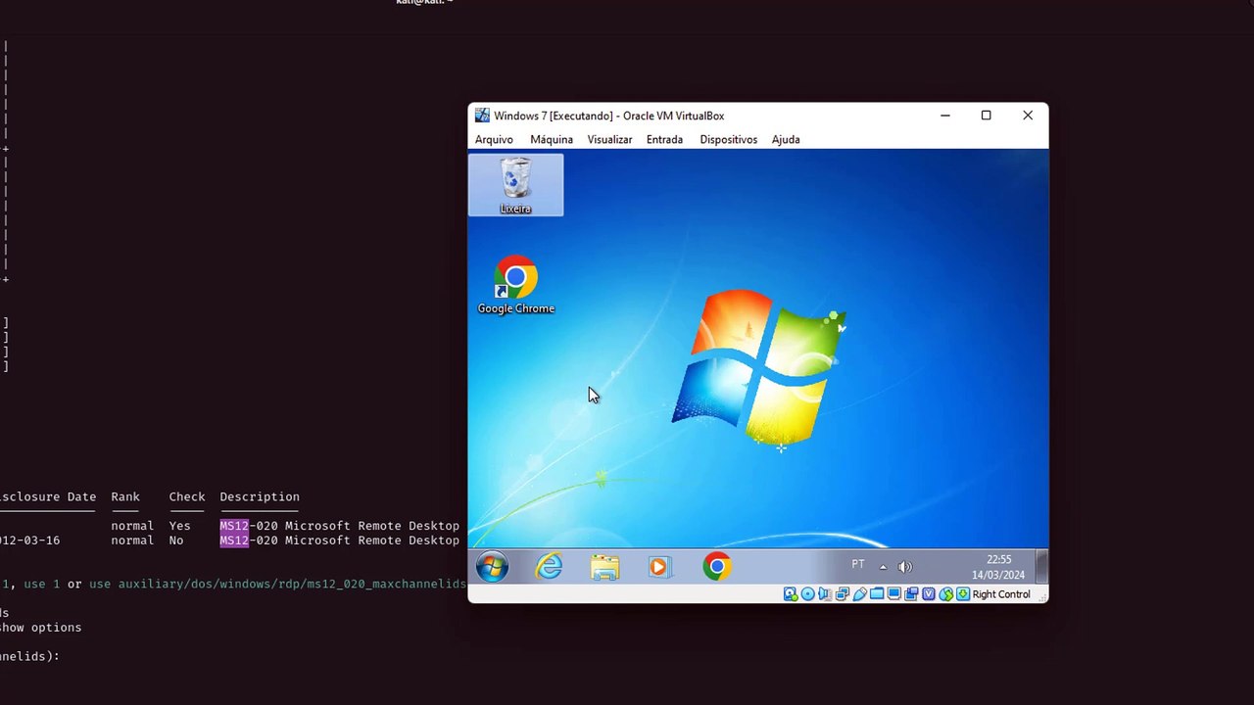This screenshot has width=1254, height=705.
Task: Click the optical disc indicator in VirtualBox status bar
Action: (x=808, y=594)
